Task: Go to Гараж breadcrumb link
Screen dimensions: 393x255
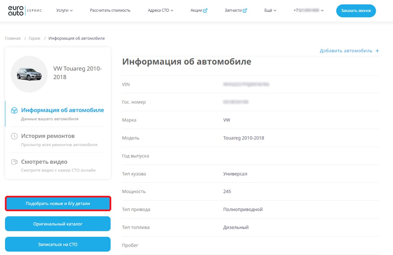Action: [x=34, y=38]
